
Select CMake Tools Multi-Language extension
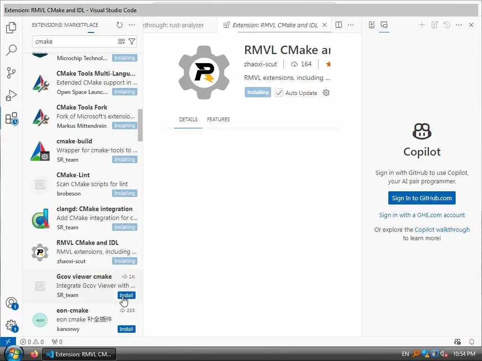click(83, 83)
